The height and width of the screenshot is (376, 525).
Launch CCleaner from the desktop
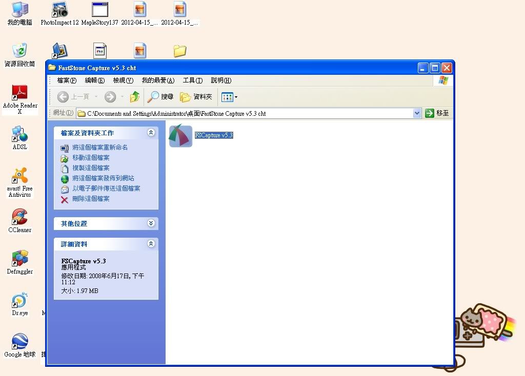[x=19, y=217]
